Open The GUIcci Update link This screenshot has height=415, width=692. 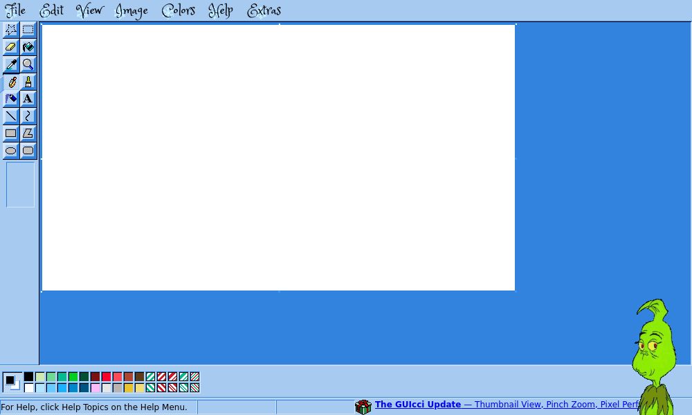tap(418, 404)
